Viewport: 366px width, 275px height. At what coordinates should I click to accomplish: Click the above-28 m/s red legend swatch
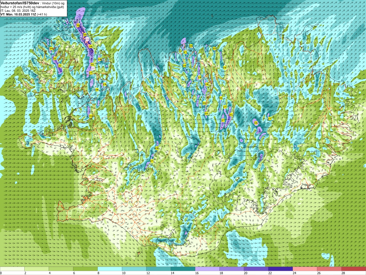click(x=354, y=269)
